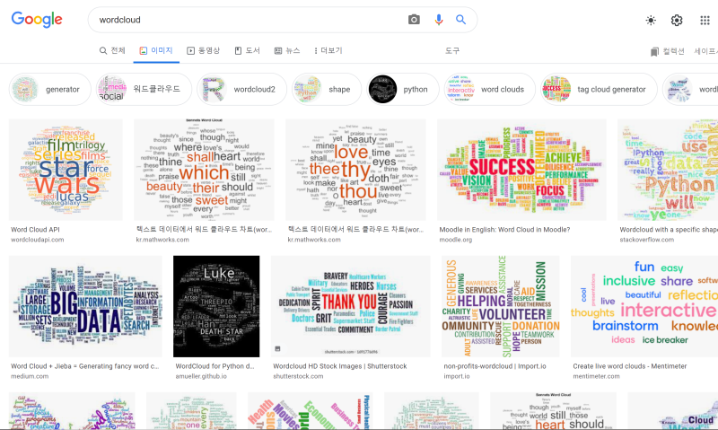Open the star wars word cloud image
Viewport: 718px width, 430px height.
coord(66,170)
